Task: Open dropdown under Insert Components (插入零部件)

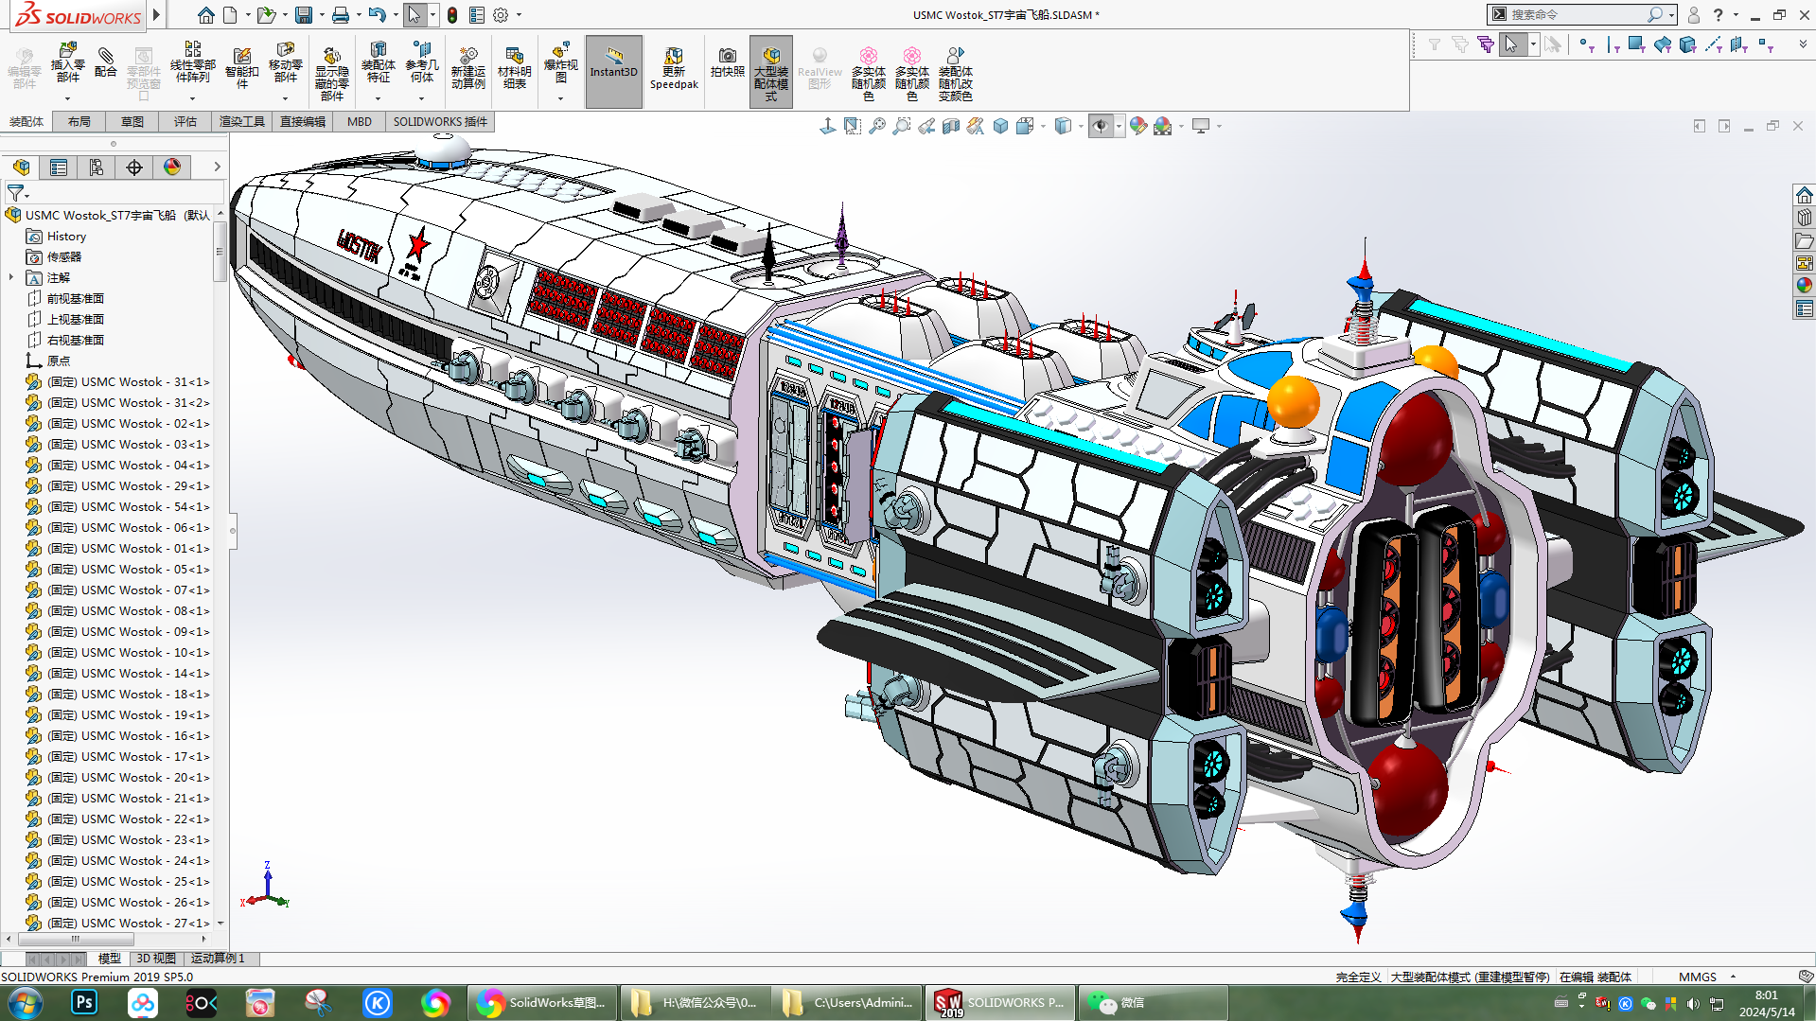Action: (x=67, y=98)
